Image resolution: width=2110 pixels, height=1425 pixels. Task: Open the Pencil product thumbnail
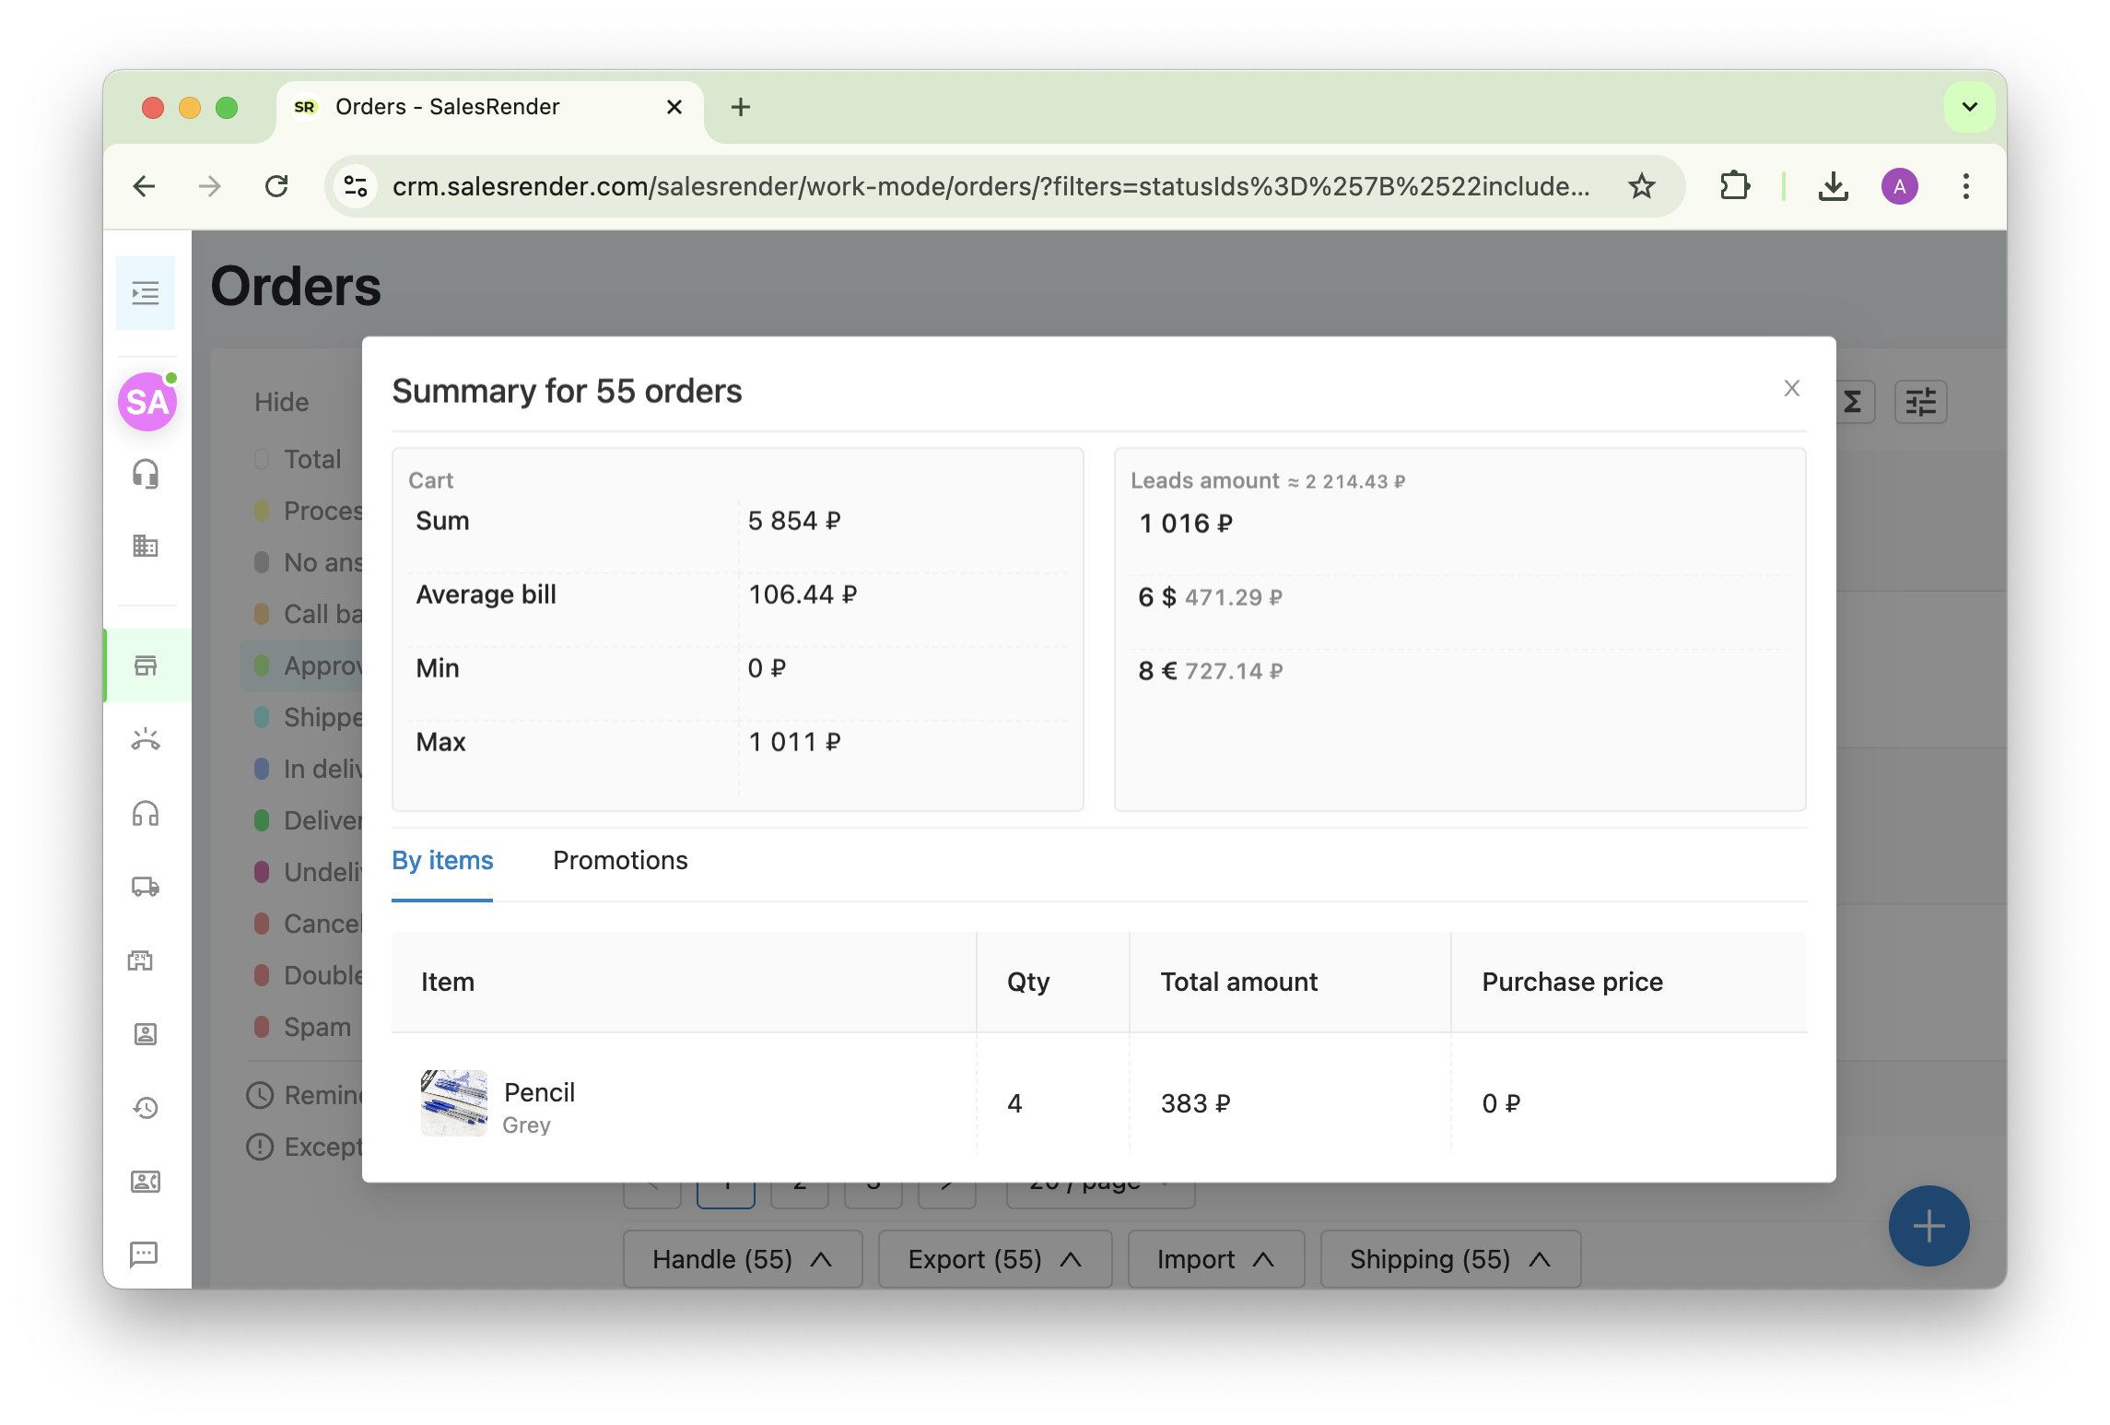453,1102
